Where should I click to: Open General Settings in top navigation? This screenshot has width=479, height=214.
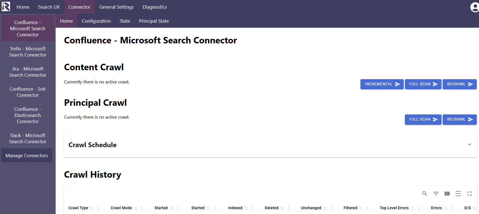click(x=116, y=7)
